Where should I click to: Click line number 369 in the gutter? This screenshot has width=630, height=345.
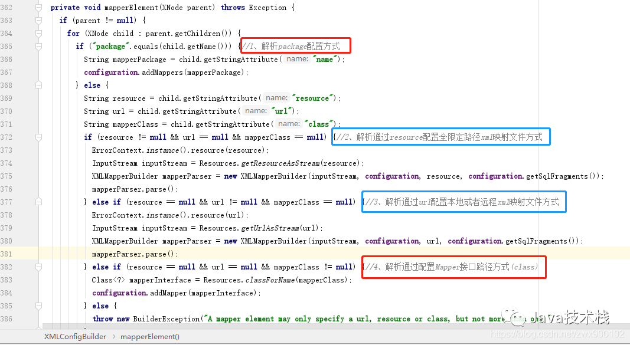[x=6, y=98]
